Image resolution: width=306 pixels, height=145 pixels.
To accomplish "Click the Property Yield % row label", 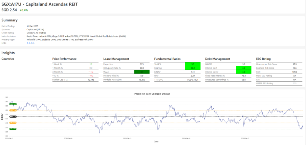I will (x=111, y=76).
